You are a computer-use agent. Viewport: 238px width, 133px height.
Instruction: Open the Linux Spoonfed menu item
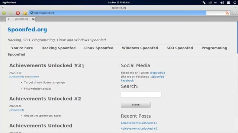coord(99,48)
